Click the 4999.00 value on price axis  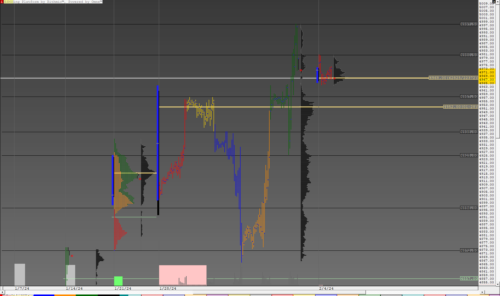tap(486, 22)
